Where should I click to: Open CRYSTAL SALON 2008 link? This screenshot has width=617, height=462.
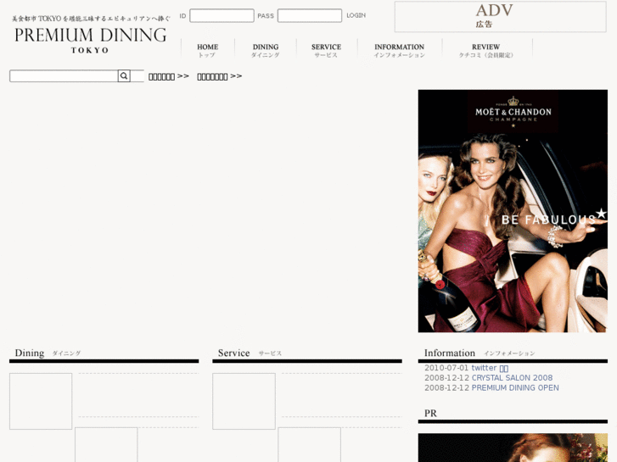[x=512, y=378]
